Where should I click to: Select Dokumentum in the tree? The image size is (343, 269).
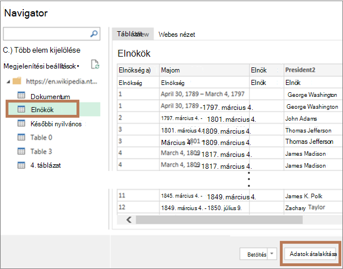click(50, 97)
